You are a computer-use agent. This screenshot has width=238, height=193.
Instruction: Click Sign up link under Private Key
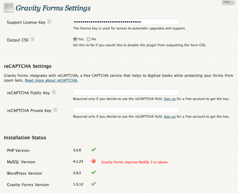click(170, 116)
